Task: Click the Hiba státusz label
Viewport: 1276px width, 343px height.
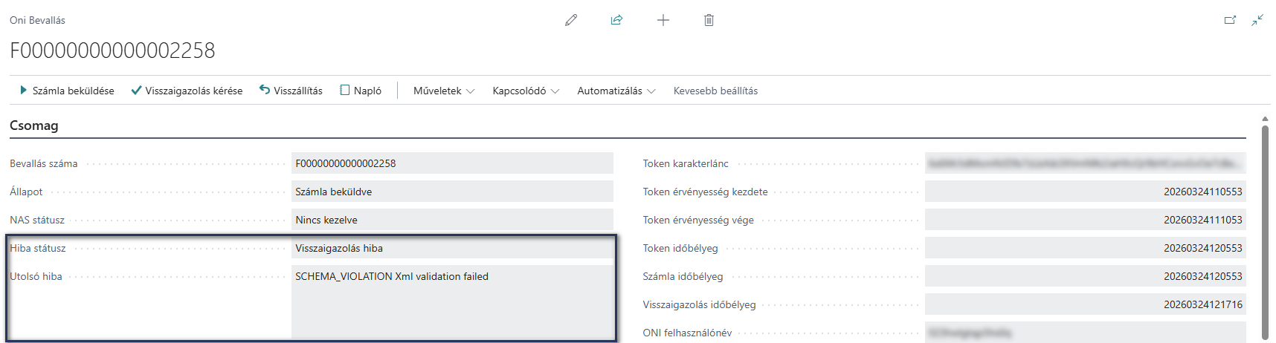Action: 38,248
